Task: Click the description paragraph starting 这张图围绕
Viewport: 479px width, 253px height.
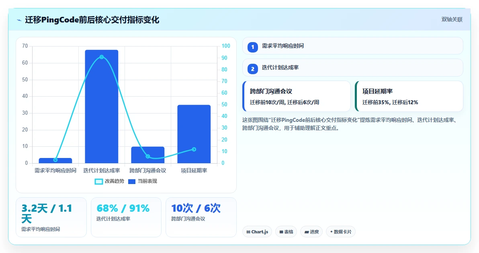Action: (x=350, y=124)
